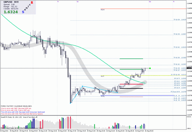The width and height of the screenshot is (192, 132).
Task: Click the green dot at current price
Action: (x=150, y=68)
